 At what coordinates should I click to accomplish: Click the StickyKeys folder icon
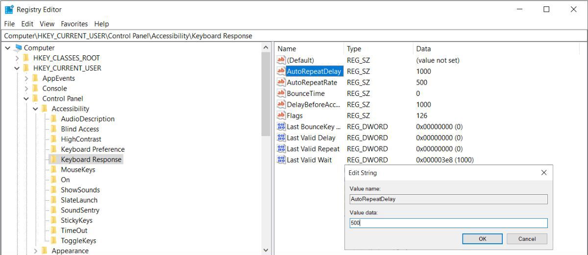pyautogui.click(x=54, y=220)
